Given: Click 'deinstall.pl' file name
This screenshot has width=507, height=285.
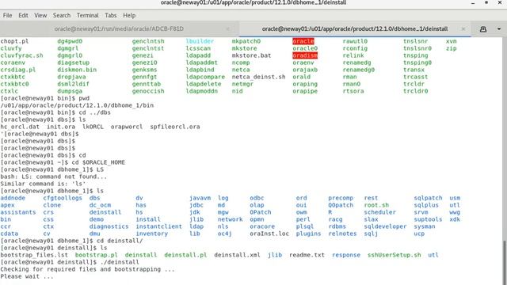Looking at the screenshot, I should pos(185,255).
